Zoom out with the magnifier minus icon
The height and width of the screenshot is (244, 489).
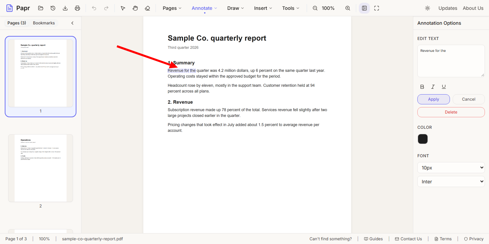tap(315, 8)
